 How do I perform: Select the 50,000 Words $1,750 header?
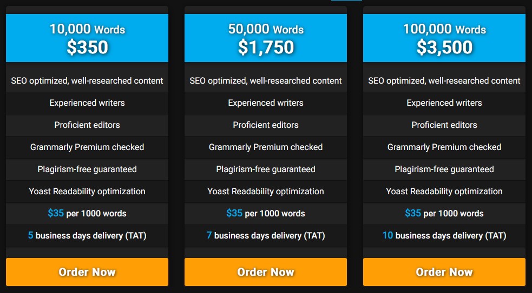tap(266, 38)
